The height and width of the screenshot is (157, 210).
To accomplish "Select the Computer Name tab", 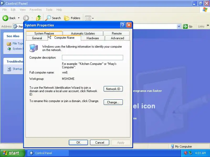I will pos(64,38).
